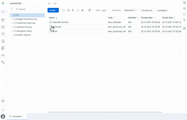Open the user profile avatar
The width and height of the screenshot is (187, 120).
pos(3,116)
